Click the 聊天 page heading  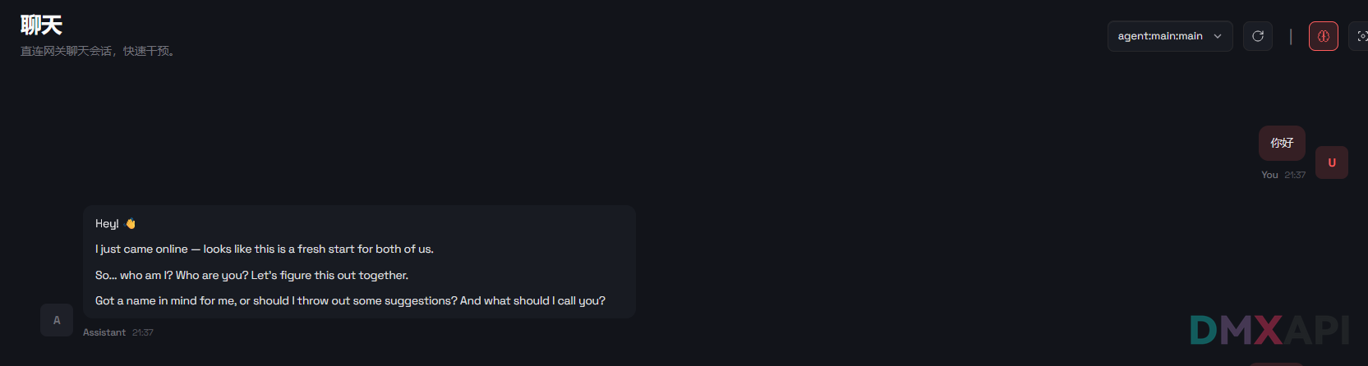(41, 25)
